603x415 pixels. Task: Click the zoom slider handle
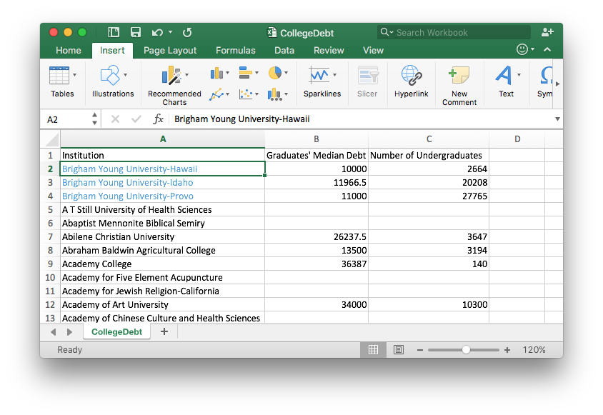[x=466, y=349]
